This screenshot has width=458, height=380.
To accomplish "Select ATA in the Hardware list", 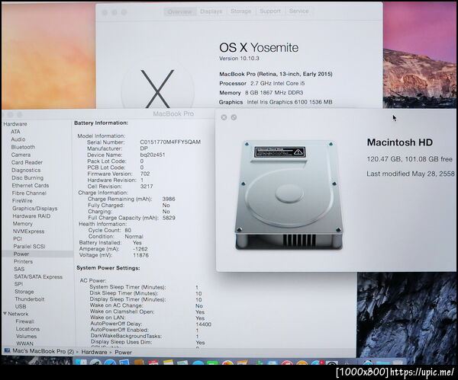I will pyautogui.click(x=15, y=132).
